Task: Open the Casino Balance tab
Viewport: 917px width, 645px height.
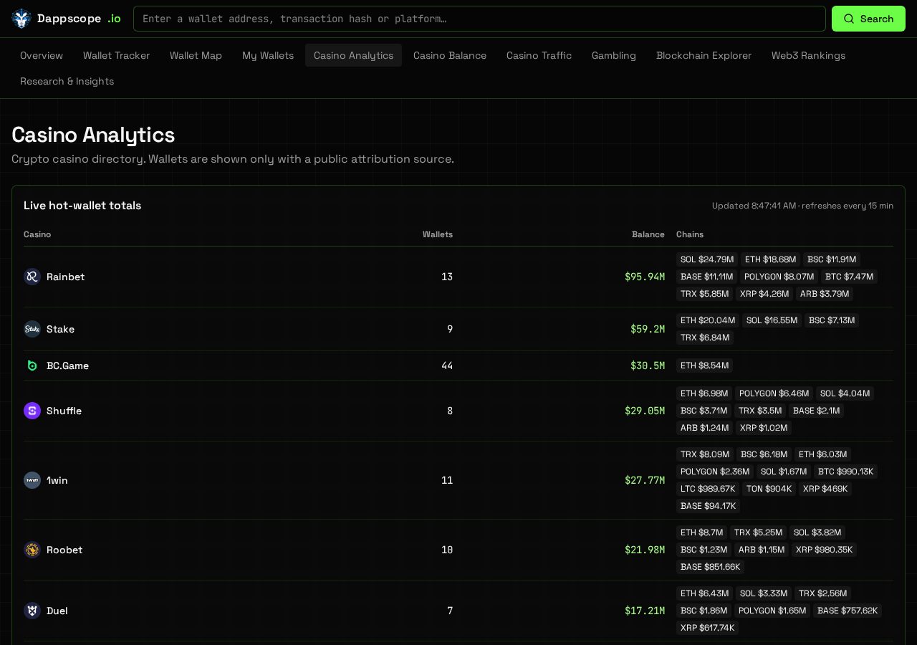Action: click(450, 55)
